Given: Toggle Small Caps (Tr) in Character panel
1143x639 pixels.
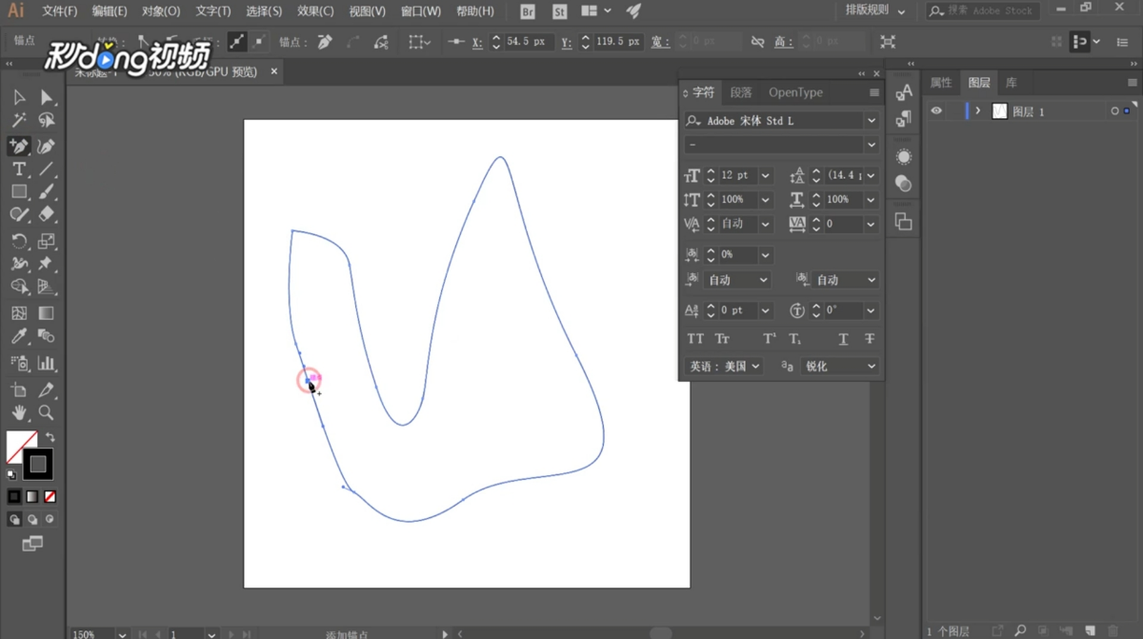Looking at the screenshot, I should [x=722, y=339].
